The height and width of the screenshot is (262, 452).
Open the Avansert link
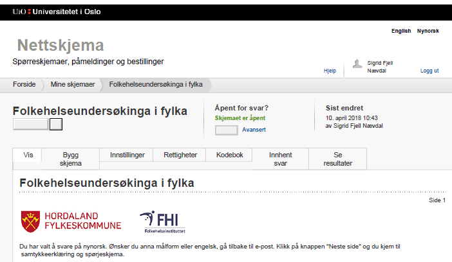click(x=254, y=130)
